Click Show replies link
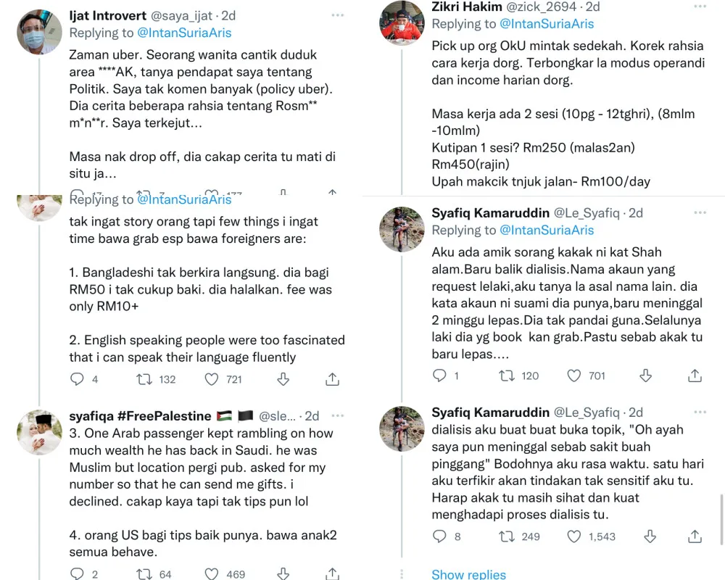 pyautogui.click(x=468, y=574)
